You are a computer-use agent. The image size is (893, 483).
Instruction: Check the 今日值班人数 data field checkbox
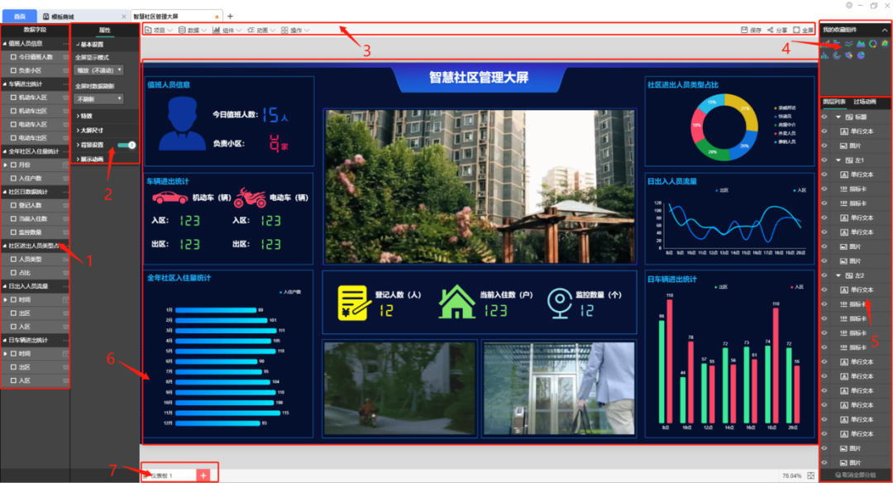pyautogui.click(x=14, y=58)
